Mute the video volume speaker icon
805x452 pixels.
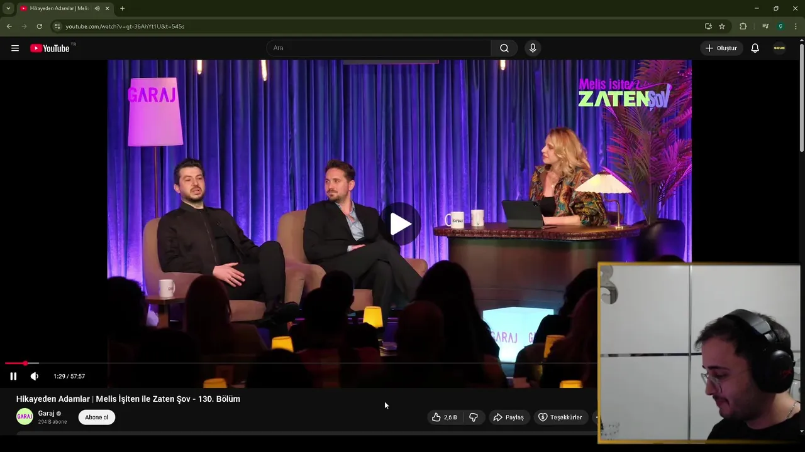[35, 376]
